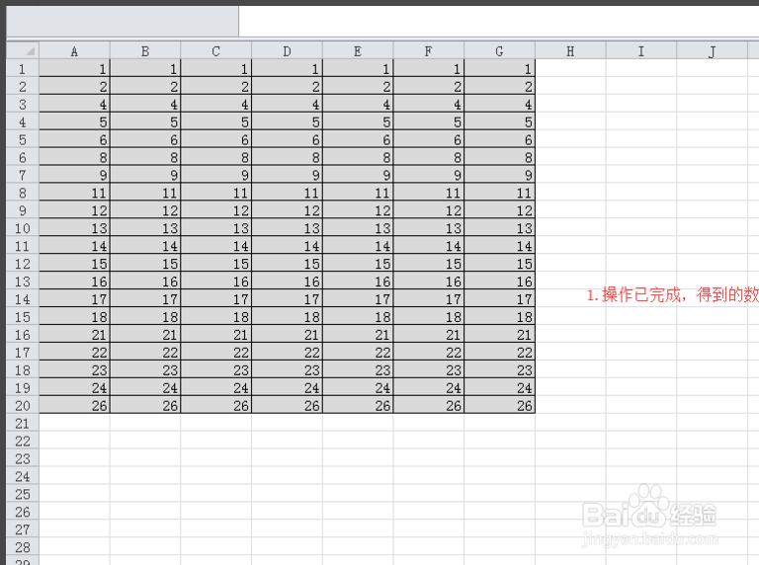Click cell F8 containing 11
Image resolution: width=759 pixels, height=565 pixels.
coord(428,193)
